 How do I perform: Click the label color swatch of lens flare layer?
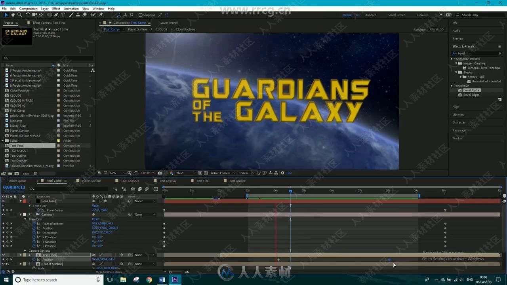(x=25, y=201)
